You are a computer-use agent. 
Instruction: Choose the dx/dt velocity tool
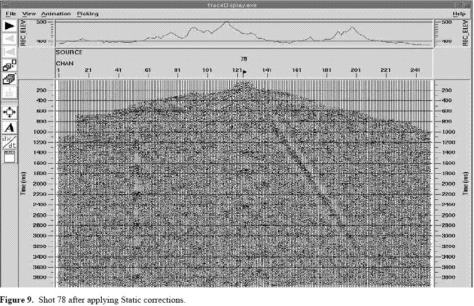click(10, 141)
